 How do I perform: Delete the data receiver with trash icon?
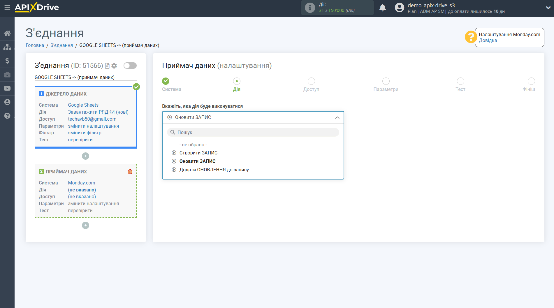130,172
